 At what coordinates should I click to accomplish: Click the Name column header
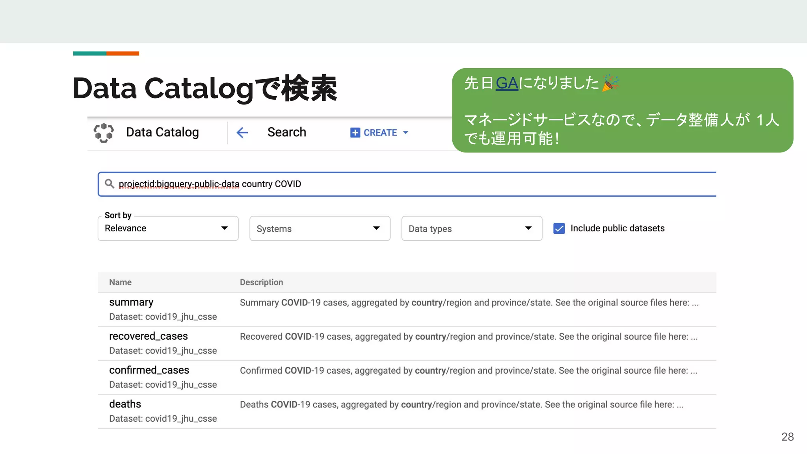(x=120, y=282)
